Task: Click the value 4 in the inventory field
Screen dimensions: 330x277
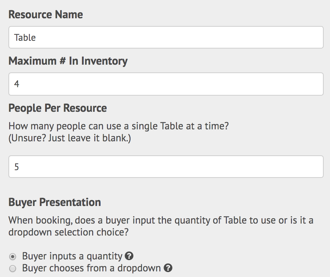Action: pos(17,84)
